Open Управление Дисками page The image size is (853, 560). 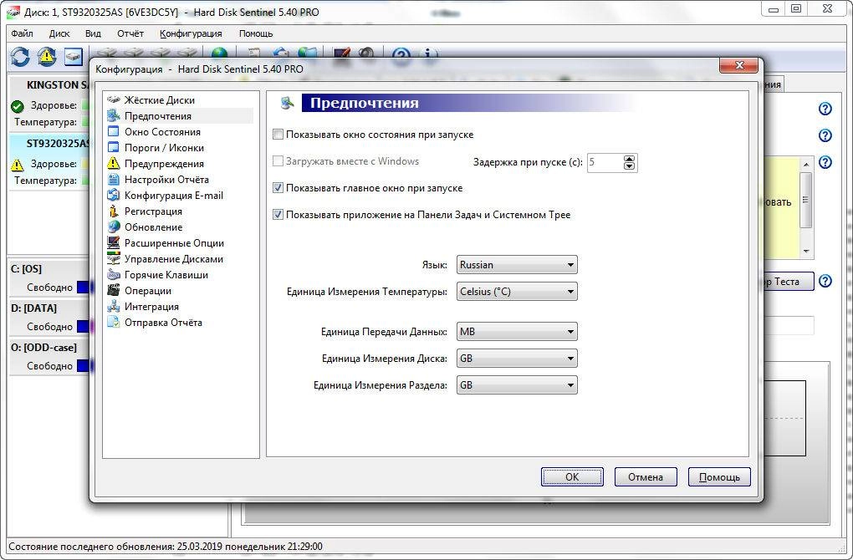(174, 259)
